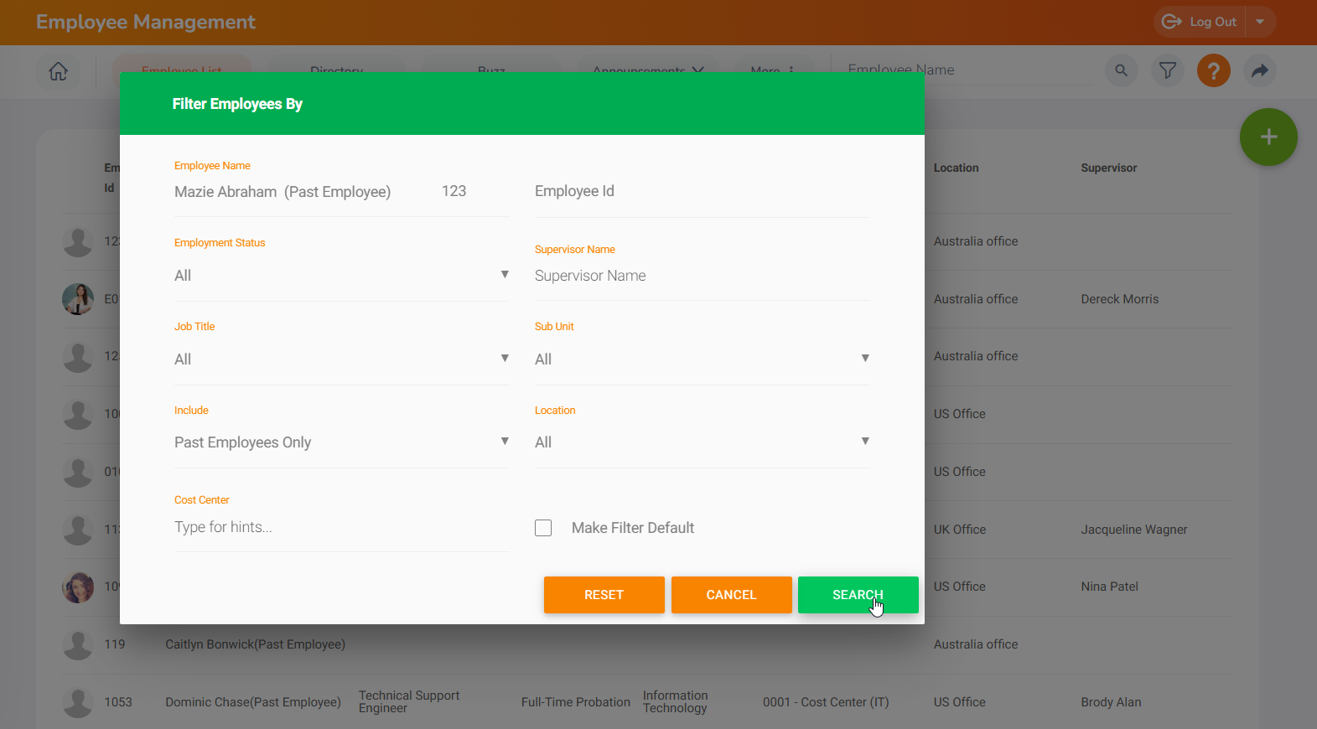Click the Log Out icon button
Viewport: 1317px width, 729px height.
(1200, 22)
